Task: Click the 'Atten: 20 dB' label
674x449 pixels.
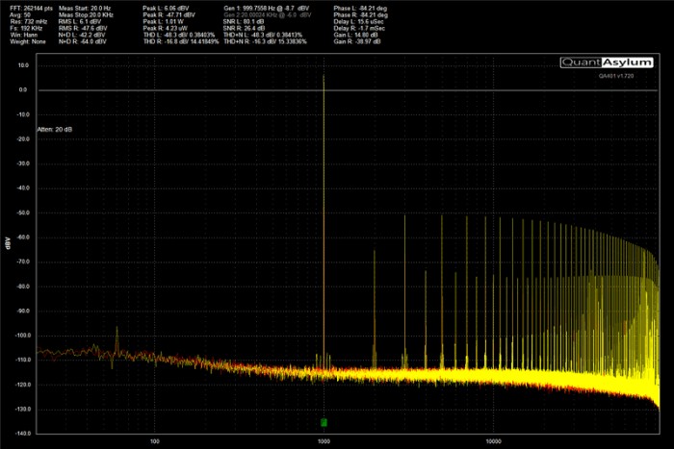Action: [x=55, y=129]
